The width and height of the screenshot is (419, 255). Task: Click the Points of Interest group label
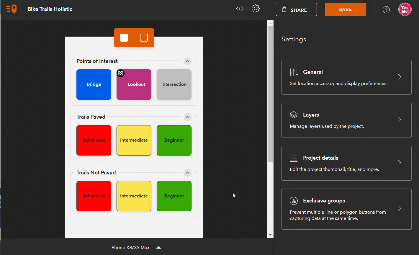[x=97, y=61]
